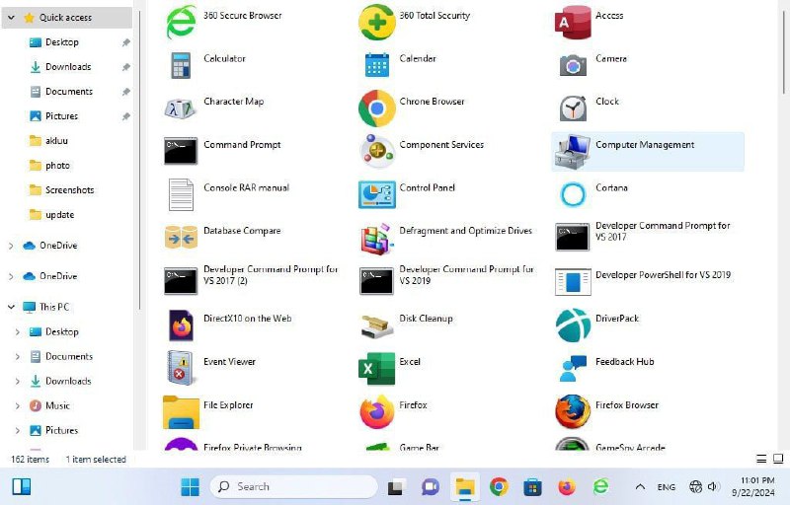Open Task View on the taskbar
790x505 pixels.
397,487
